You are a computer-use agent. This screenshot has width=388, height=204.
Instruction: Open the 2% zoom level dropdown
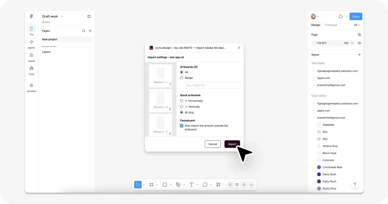click(357, 25)
